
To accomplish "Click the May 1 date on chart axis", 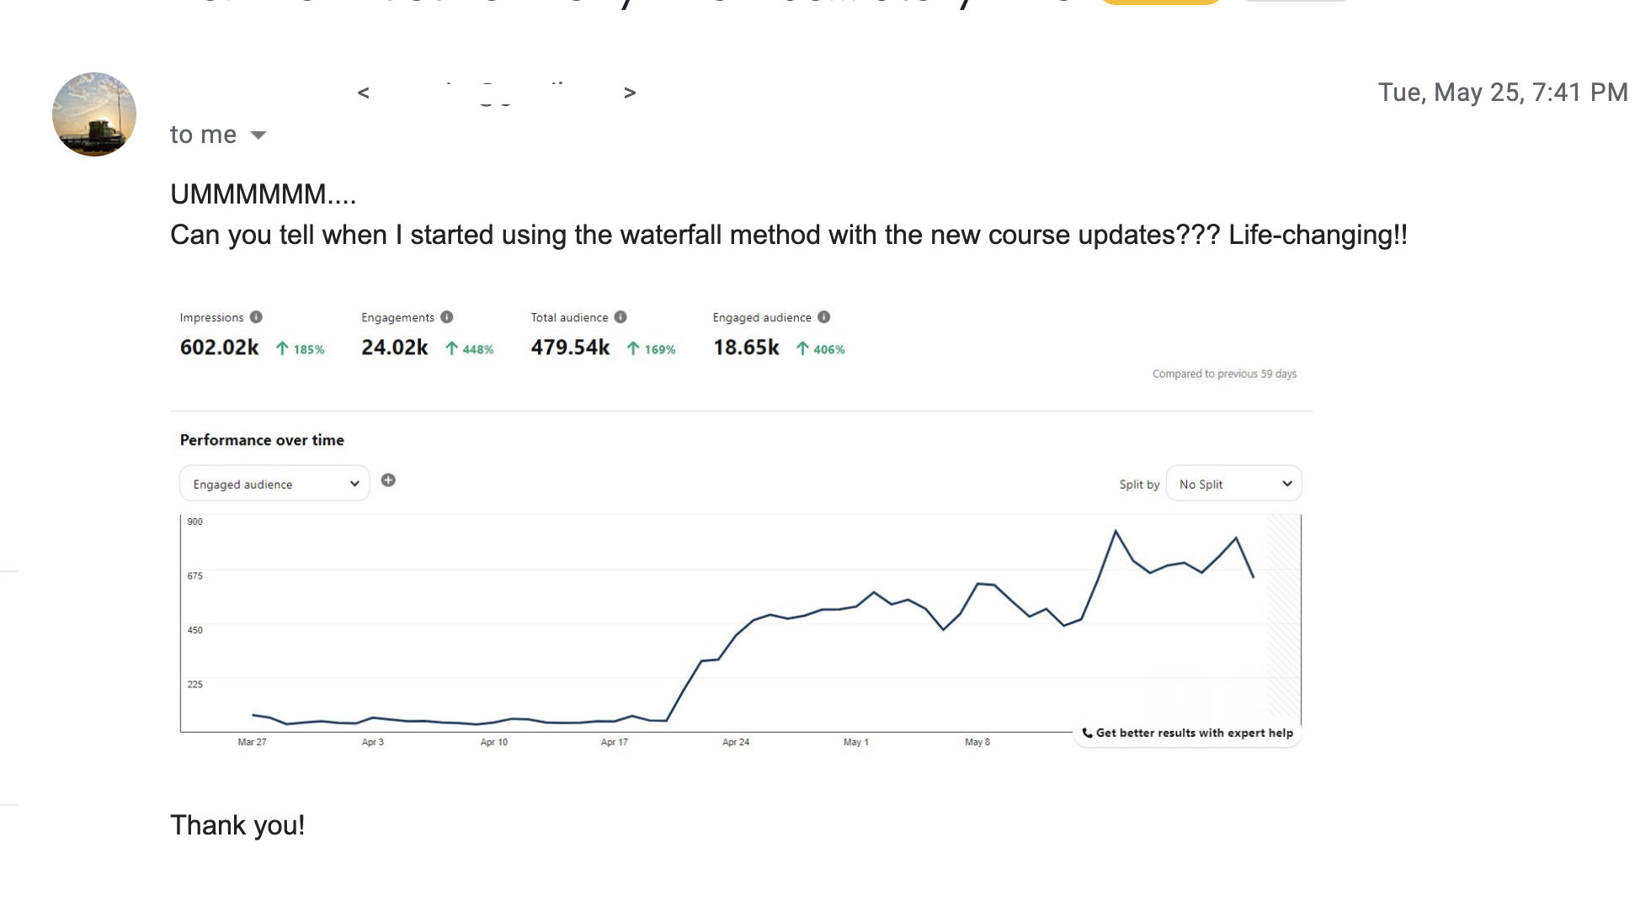I will point(856,742).
